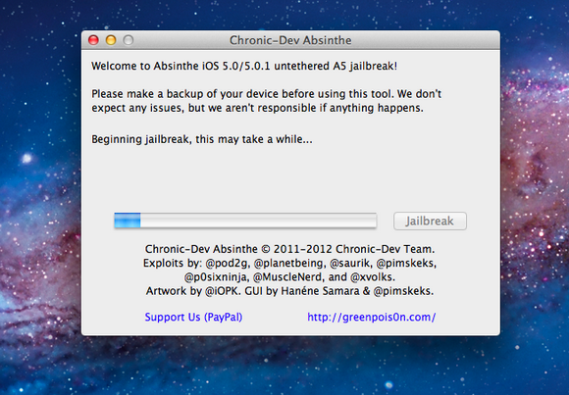Start the process with Jailbreak button

[x=430, y=221]
